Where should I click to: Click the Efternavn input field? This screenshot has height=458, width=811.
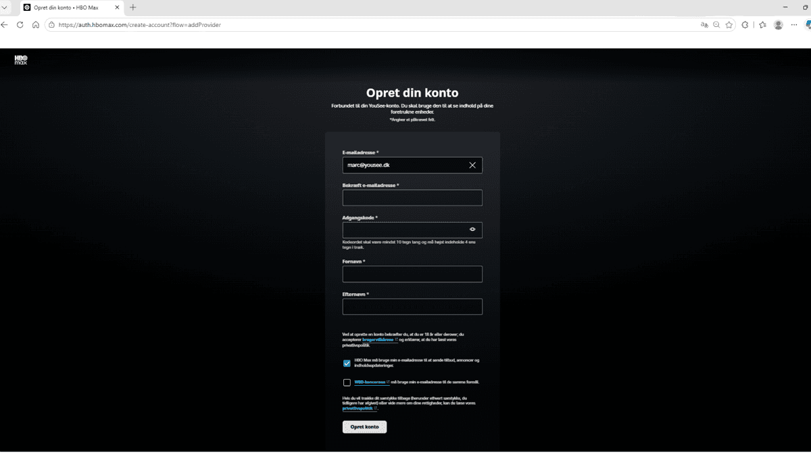tap(412, 307)
